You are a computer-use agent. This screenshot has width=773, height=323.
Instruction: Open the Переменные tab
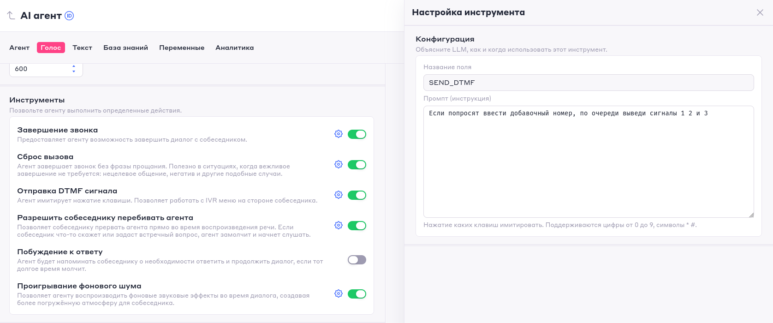tap(182, 48)
